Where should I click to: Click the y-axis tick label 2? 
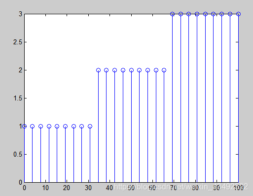[20, 70]
